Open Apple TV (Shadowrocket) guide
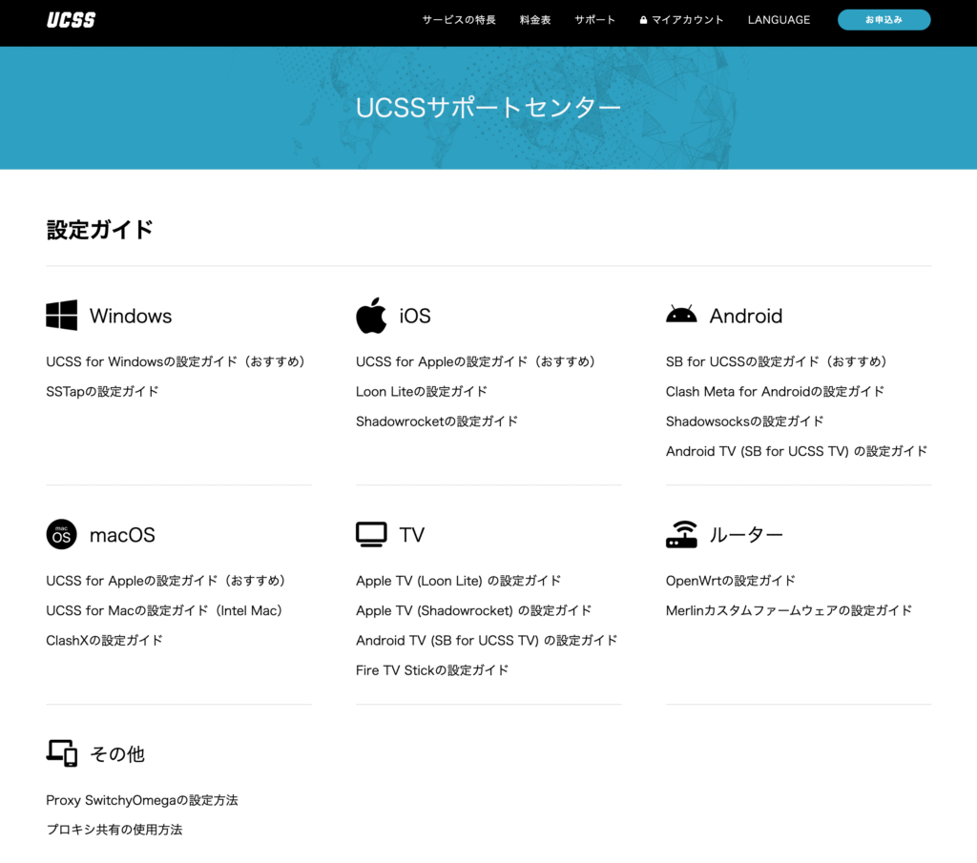 point(474,611)
